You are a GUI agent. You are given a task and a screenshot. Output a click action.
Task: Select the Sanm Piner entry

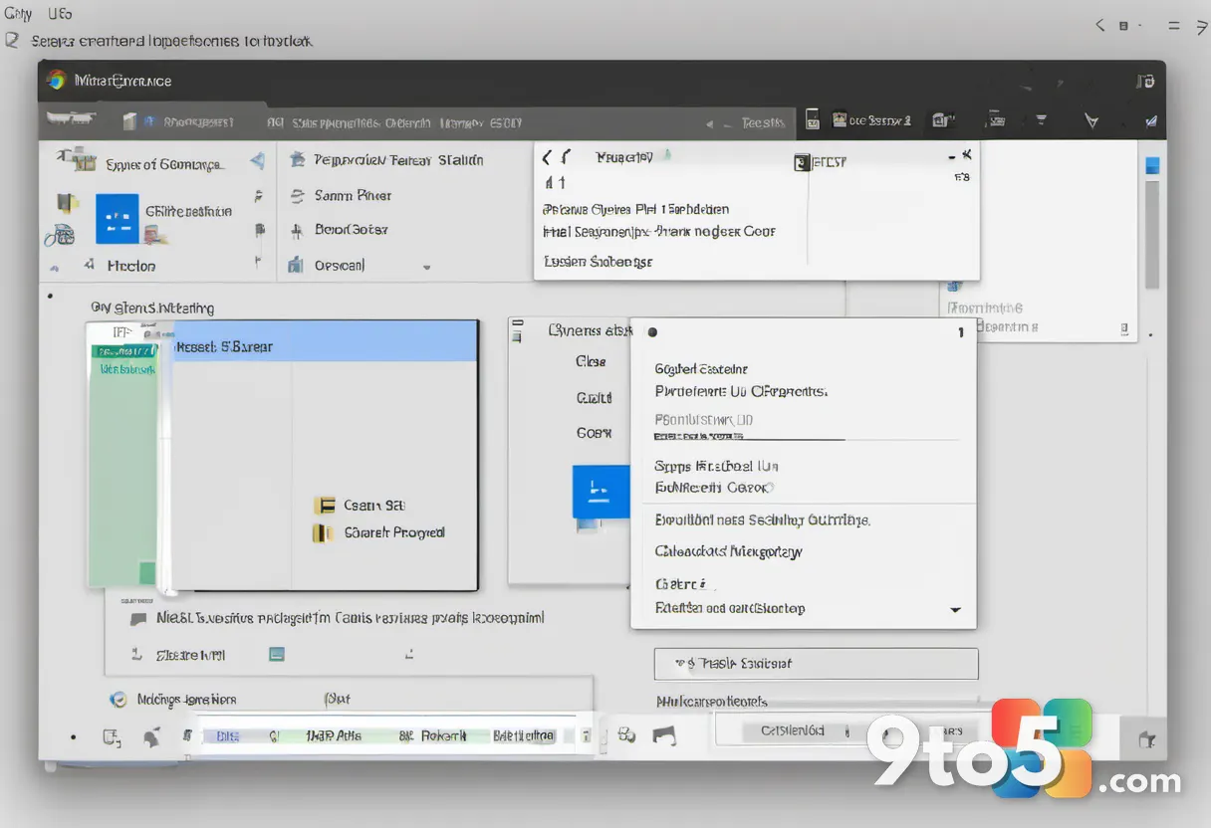pyautogui.click(x=353, y=196)
